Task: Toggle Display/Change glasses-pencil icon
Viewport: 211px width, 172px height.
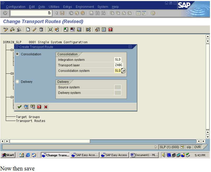Action: tap(6, 29)
